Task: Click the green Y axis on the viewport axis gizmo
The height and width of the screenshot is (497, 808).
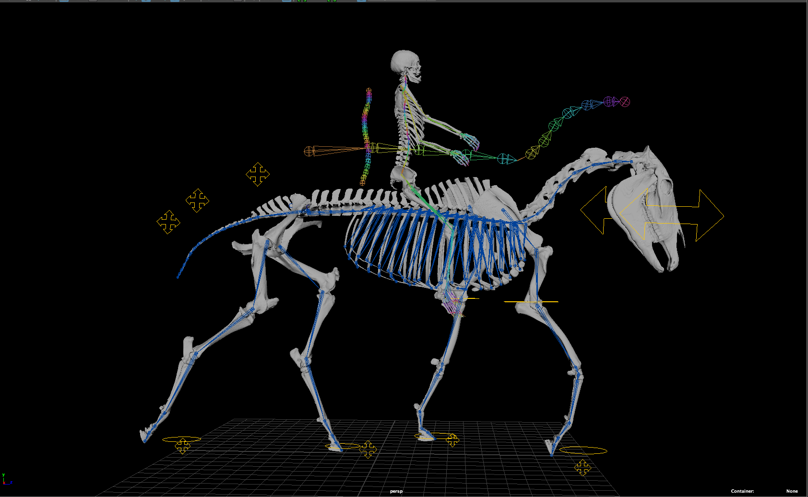Action: pyautogui.click(x=3, y=475)
